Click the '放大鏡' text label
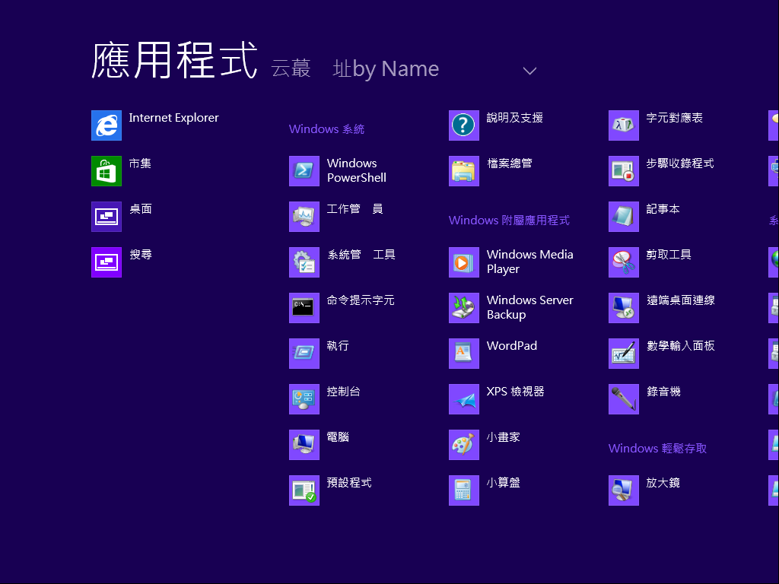The width and height of the screenshot is (779, 584). click(663, 483)
